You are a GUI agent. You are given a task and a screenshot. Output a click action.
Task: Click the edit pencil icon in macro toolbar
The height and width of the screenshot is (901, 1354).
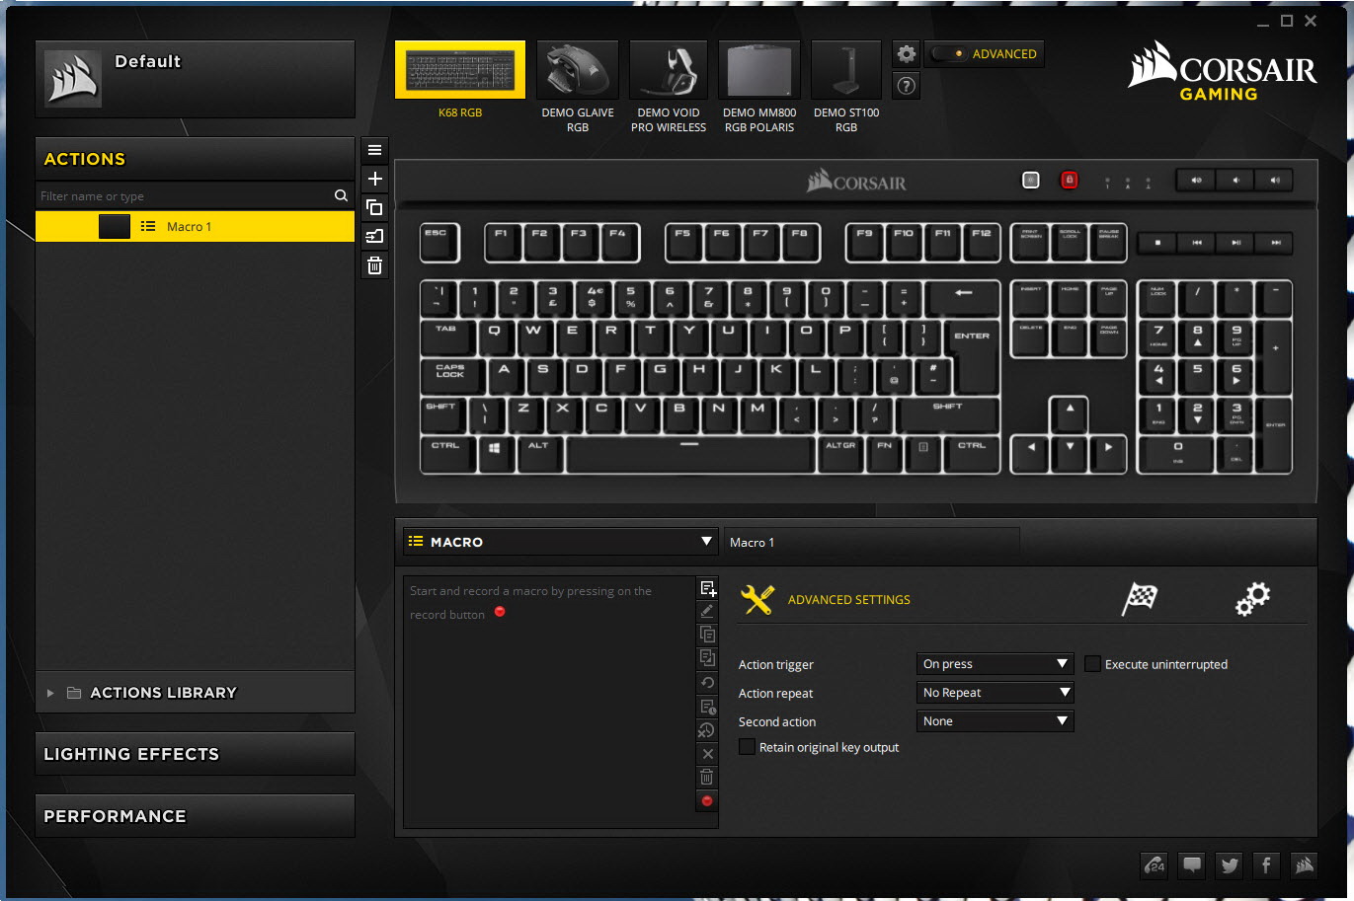[707, 612]
